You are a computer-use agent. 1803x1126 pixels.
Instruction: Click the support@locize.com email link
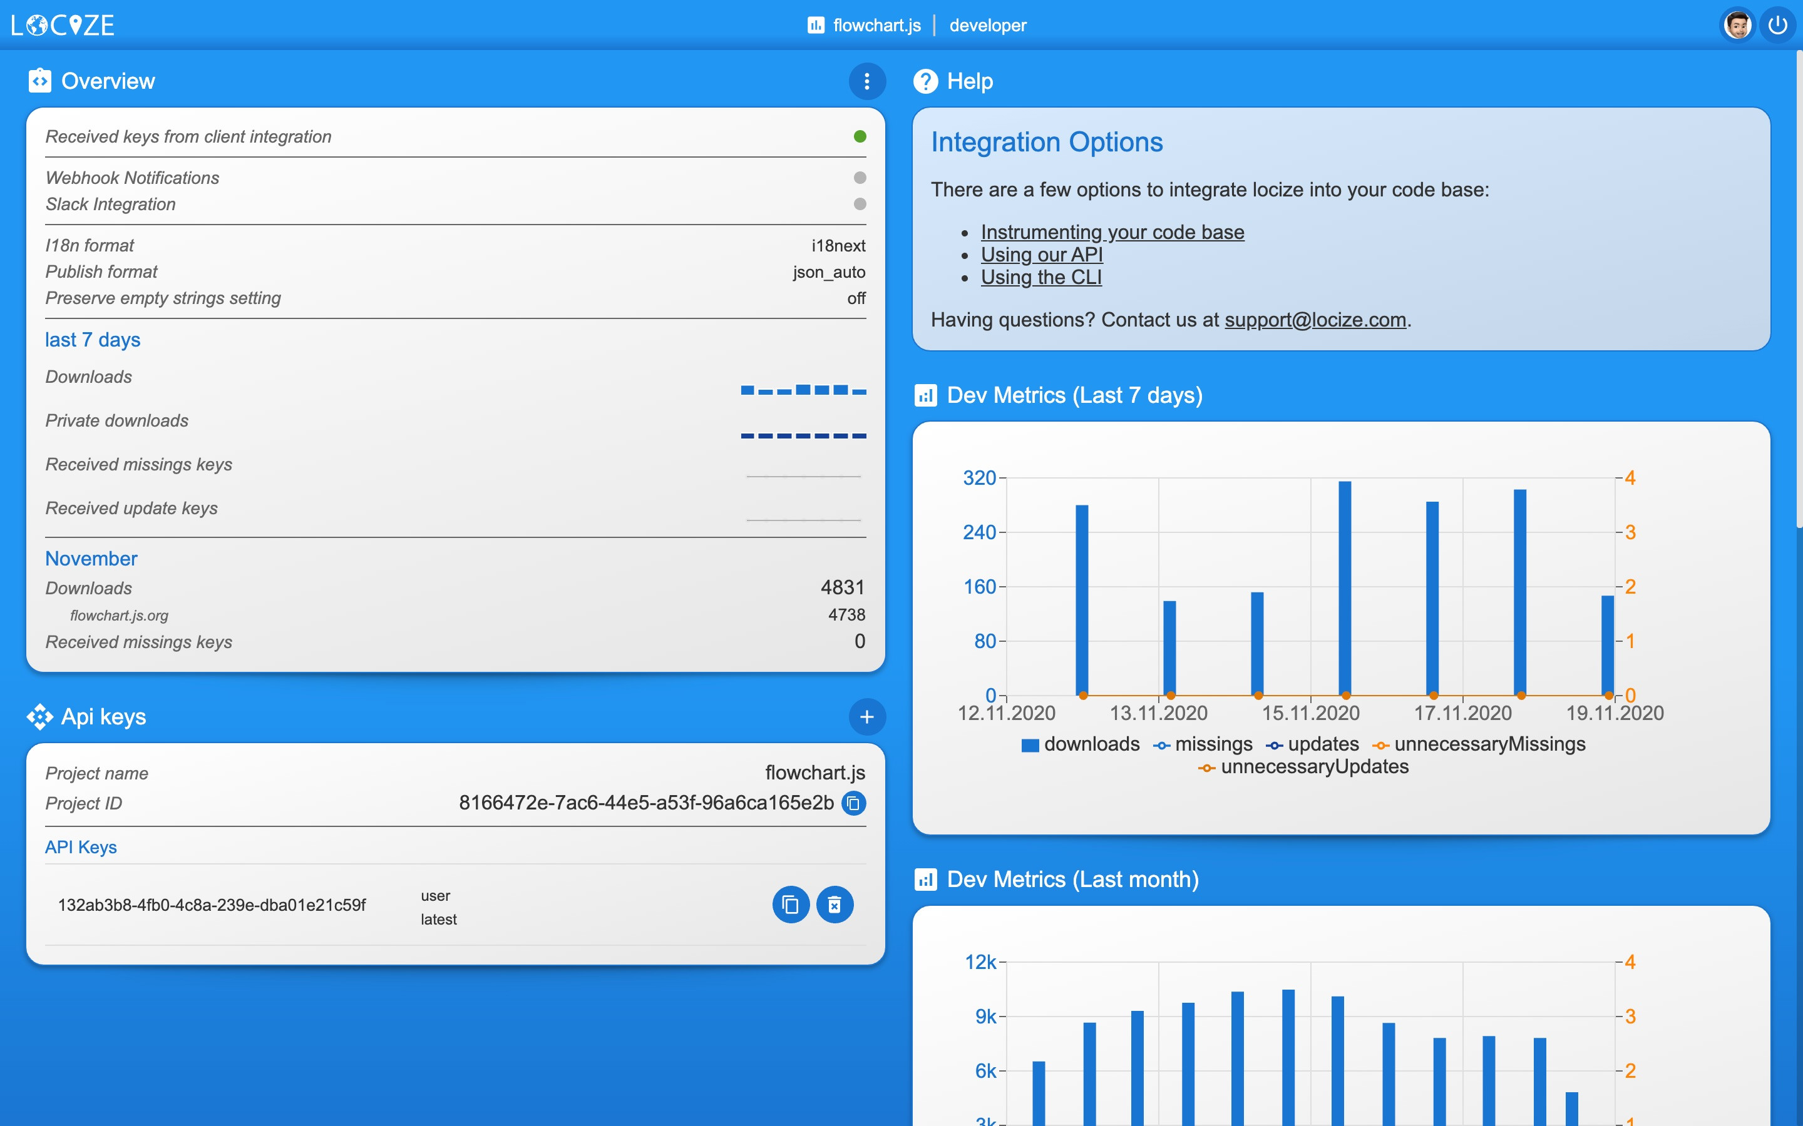point(1315,320)
